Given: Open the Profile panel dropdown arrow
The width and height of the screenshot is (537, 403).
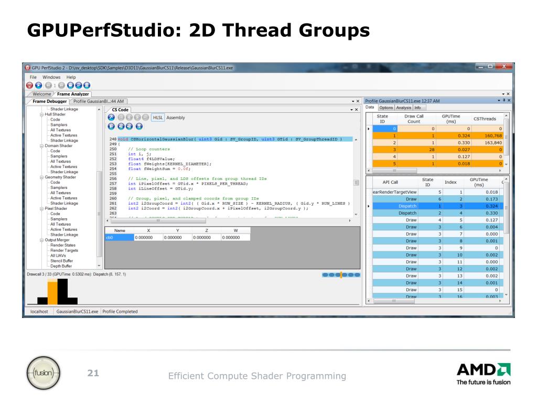Looking at the screenshot, I should pyautogui.click(x=499, y=101).
